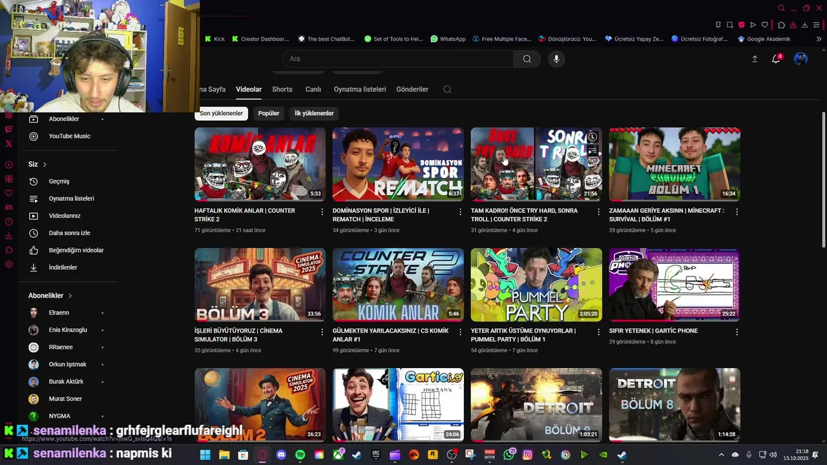Click the YouTube upload arrow icon
Viewport: 827px width, 465px height.
coord(755,59)
